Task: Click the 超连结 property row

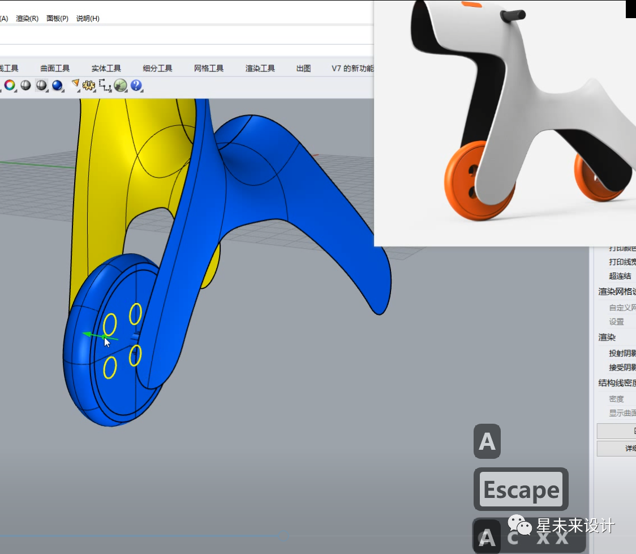Action: click(x=620, y=276)
